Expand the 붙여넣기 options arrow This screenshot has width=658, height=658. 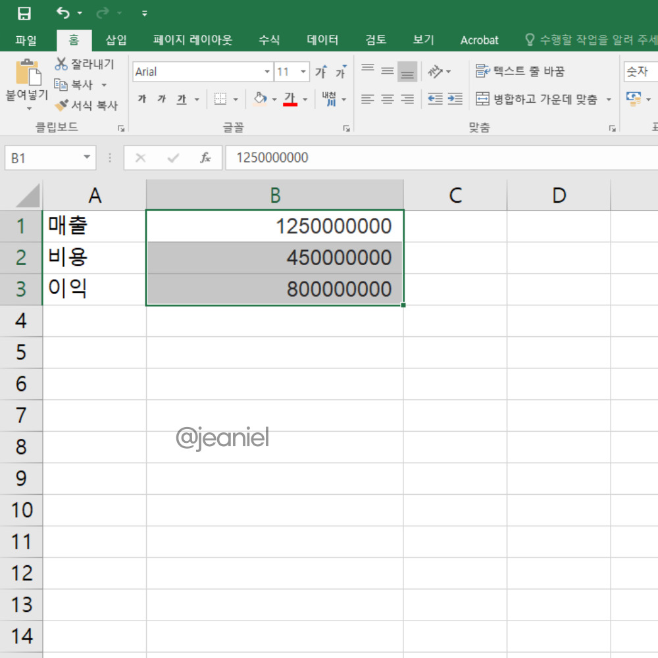29,109
